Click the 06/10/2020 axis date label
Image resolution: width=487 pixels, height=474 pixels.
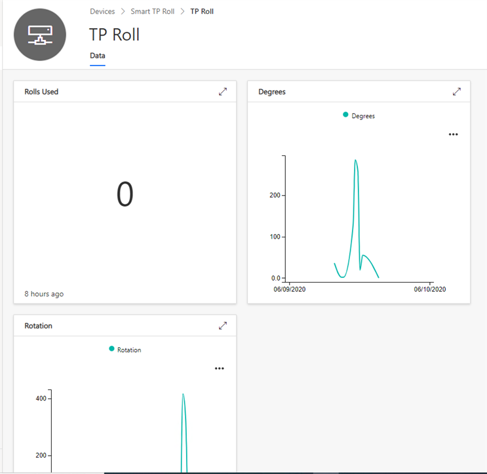[x=430, y=289]
